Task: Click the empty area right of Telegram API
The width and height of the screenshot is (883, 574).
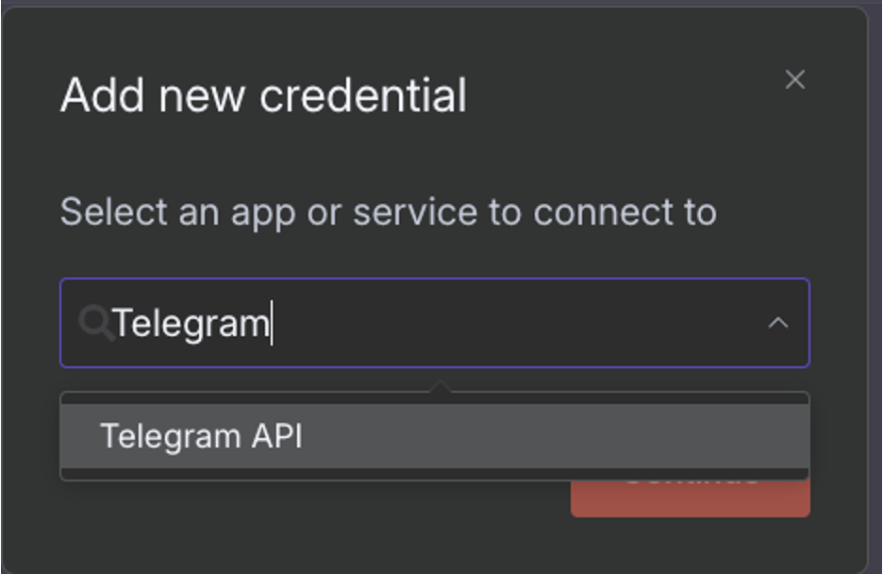Action: click(x=566, y=436)
